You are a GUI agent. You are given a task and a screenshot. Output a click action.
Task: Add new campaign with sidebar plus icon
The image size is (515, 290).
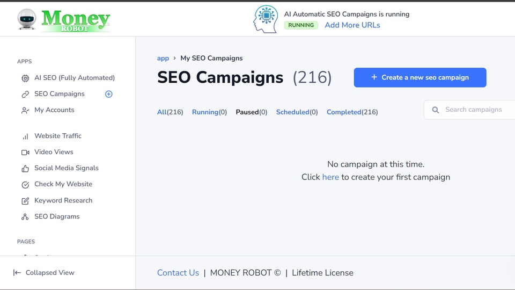pyautogui.click(x=109, y=94)
